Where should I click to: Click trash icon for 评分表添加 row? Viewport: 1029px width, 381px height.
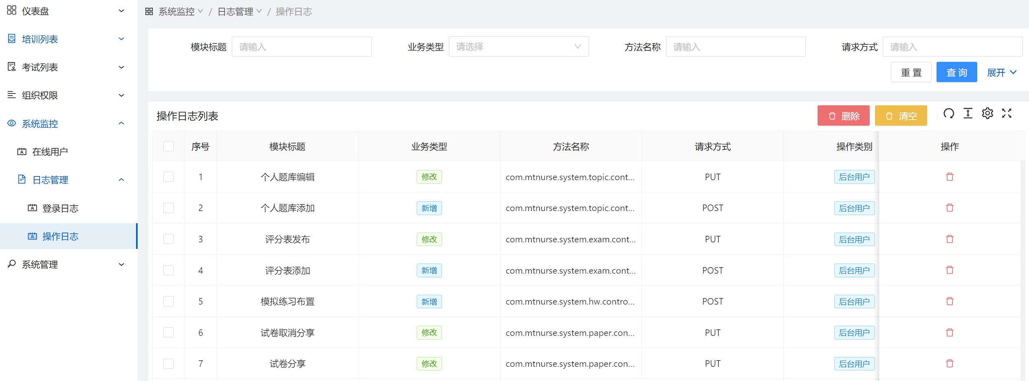pos(950,270)
